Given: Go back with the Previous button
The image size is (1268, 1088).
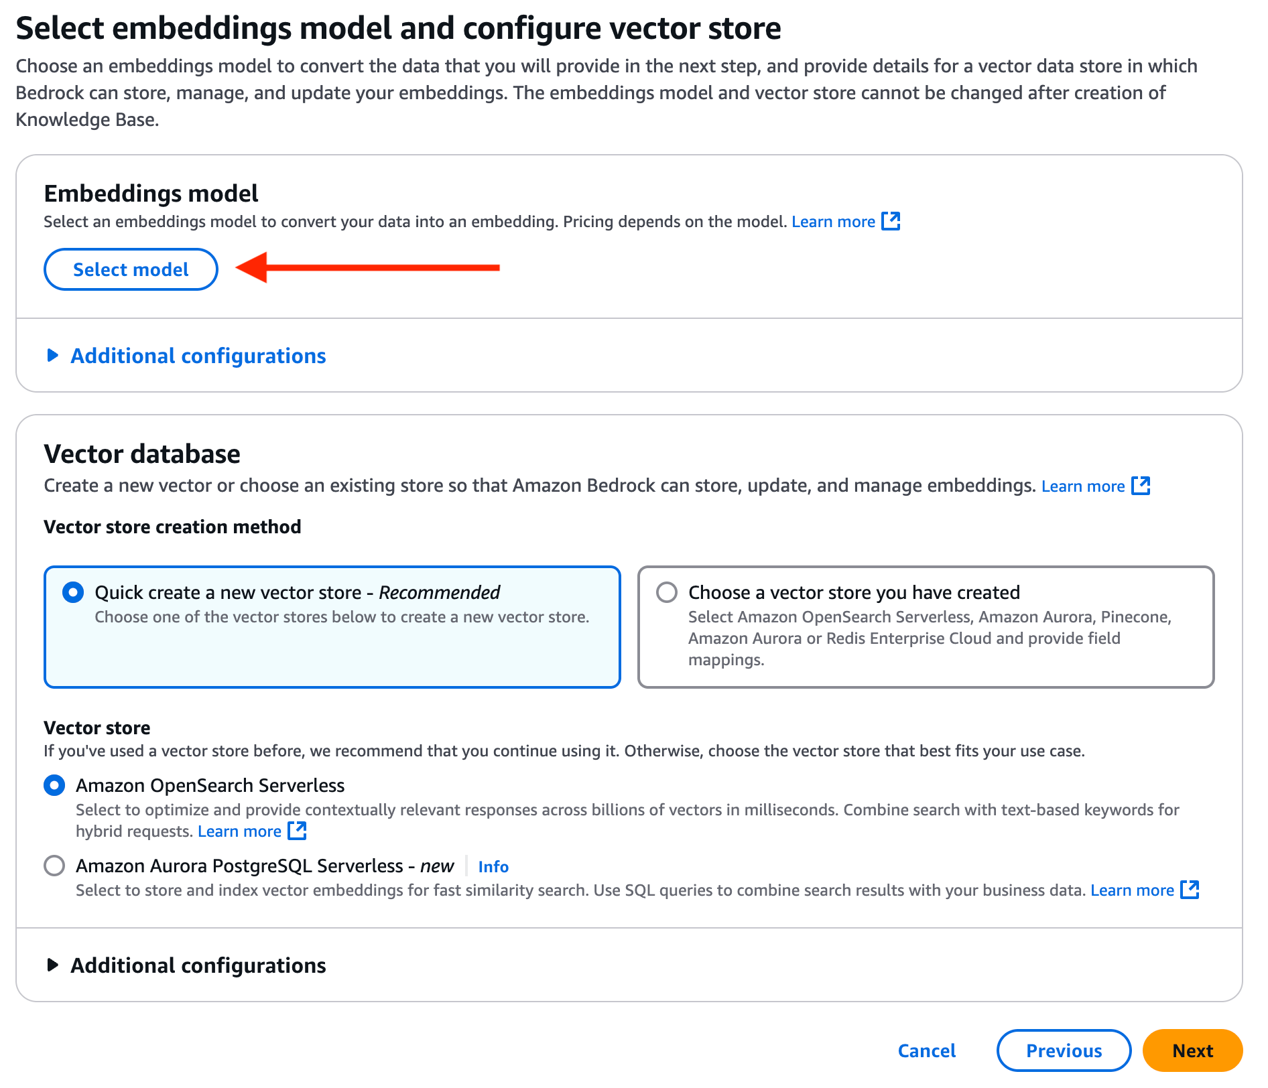Looking at the screenshot, I should (x=1064, y=1050).
